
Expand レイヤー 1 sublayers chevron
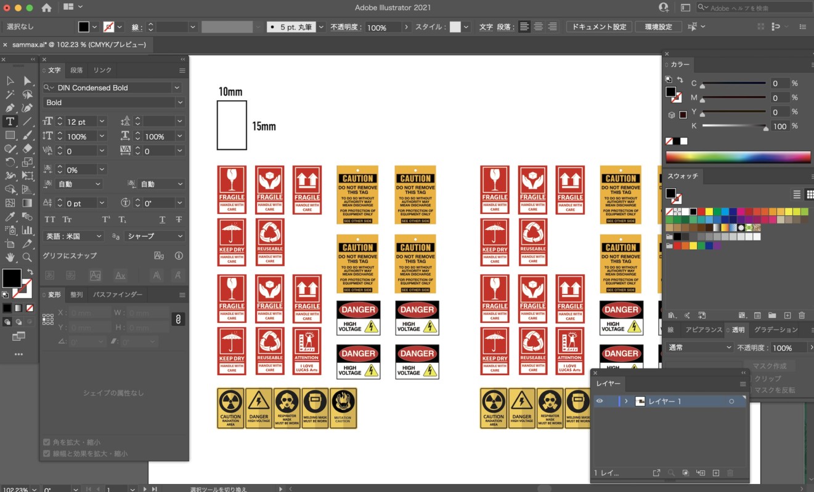click(x=627, y=401)
